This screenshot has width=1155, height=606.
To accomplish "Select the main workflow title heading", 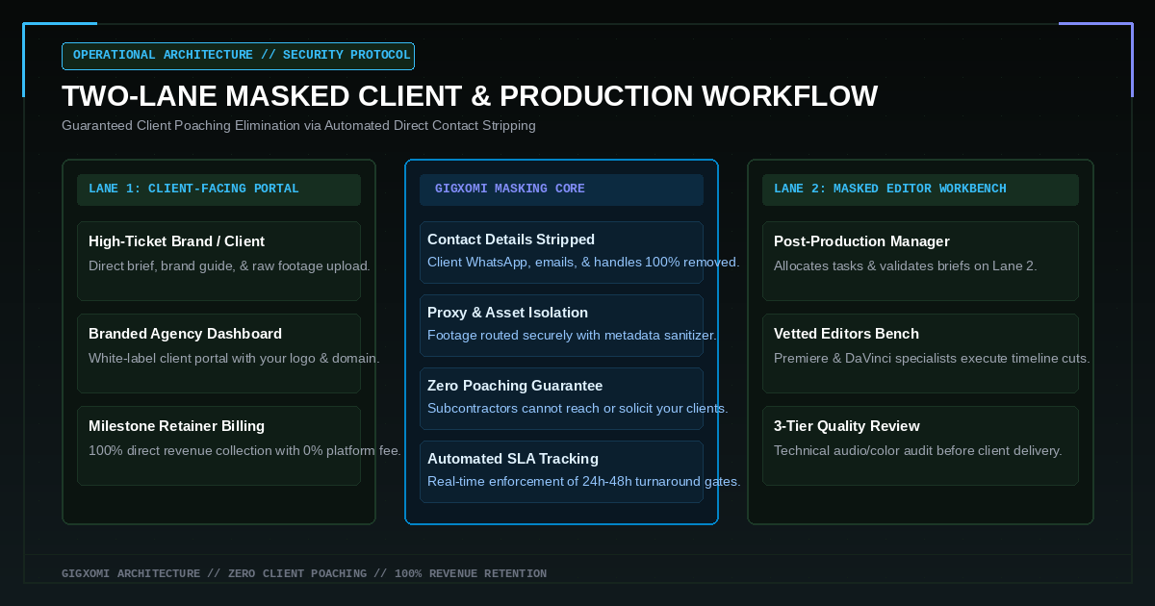I will pos(470,96).
